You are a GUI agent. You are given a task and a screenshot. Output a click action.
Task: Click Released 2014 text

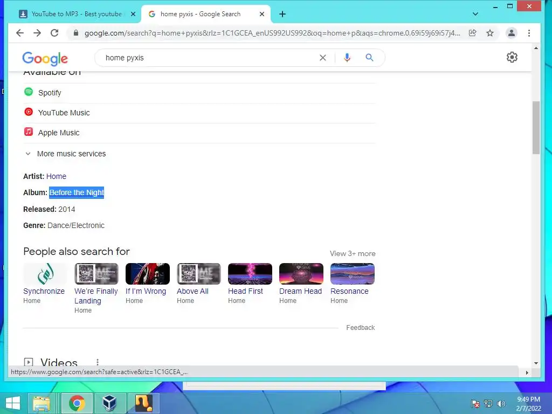coord(49,209)
